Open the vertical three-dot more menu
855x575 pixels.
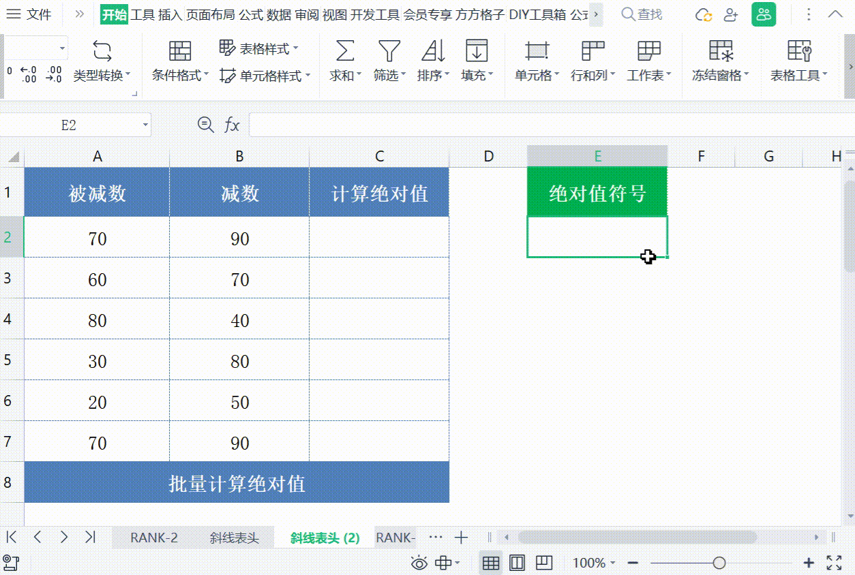click(x=809, y=14)
